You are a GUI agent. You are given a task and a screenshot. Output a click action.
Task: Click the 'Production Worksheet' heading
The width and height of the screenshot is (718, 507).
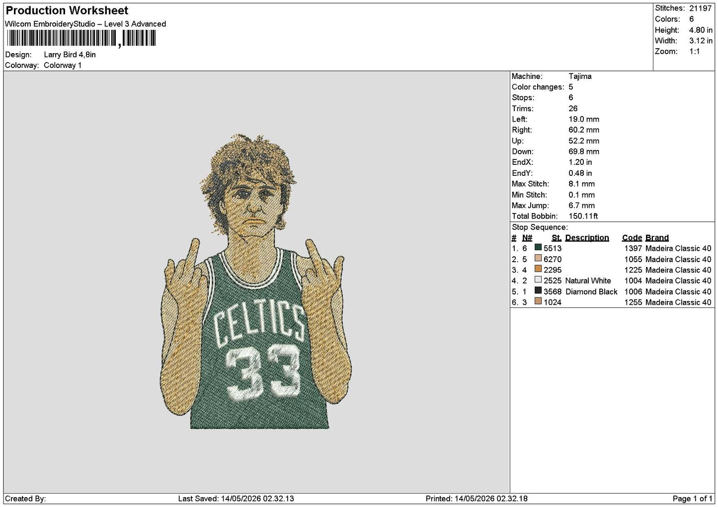tap(67, 10)
